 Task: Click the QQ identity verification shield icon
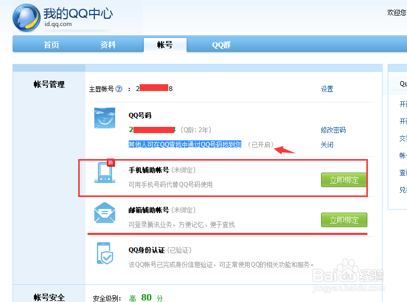click(105, 253)
